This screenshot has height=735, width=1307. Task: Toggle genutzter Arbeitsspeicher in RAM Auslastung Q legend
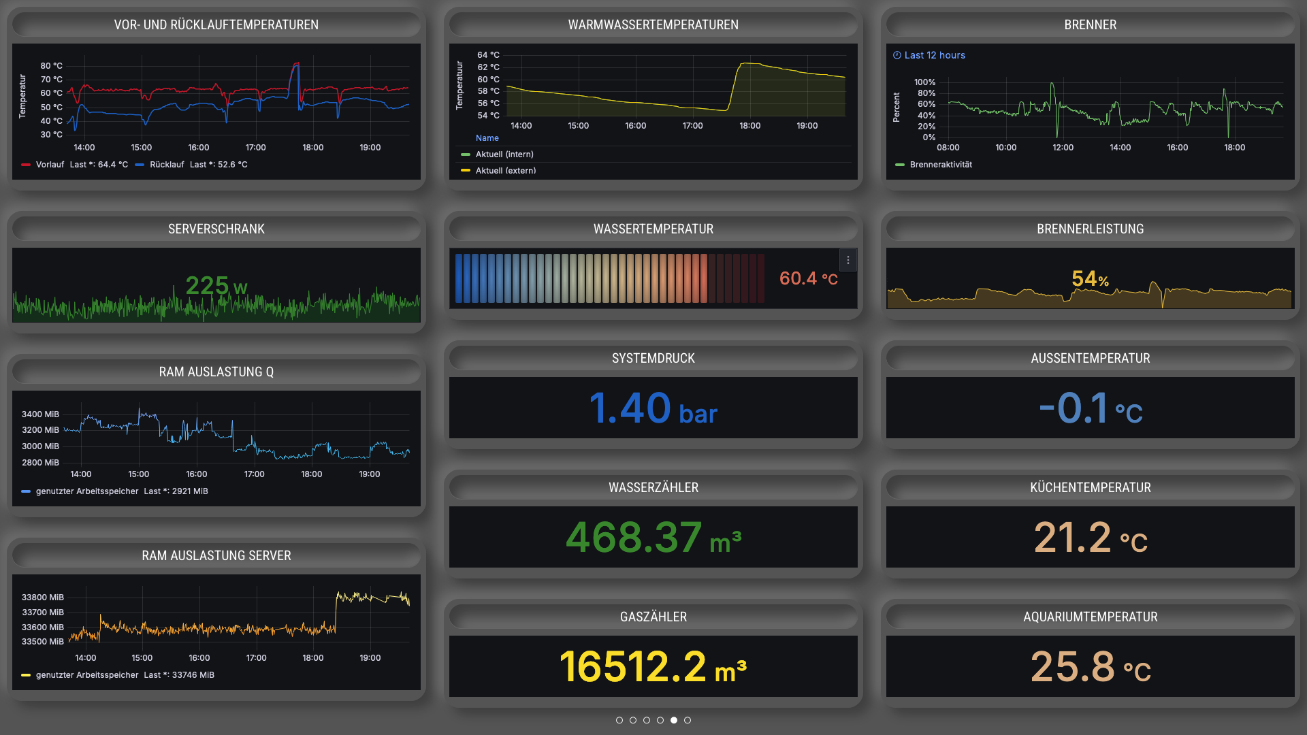[87, 491]
